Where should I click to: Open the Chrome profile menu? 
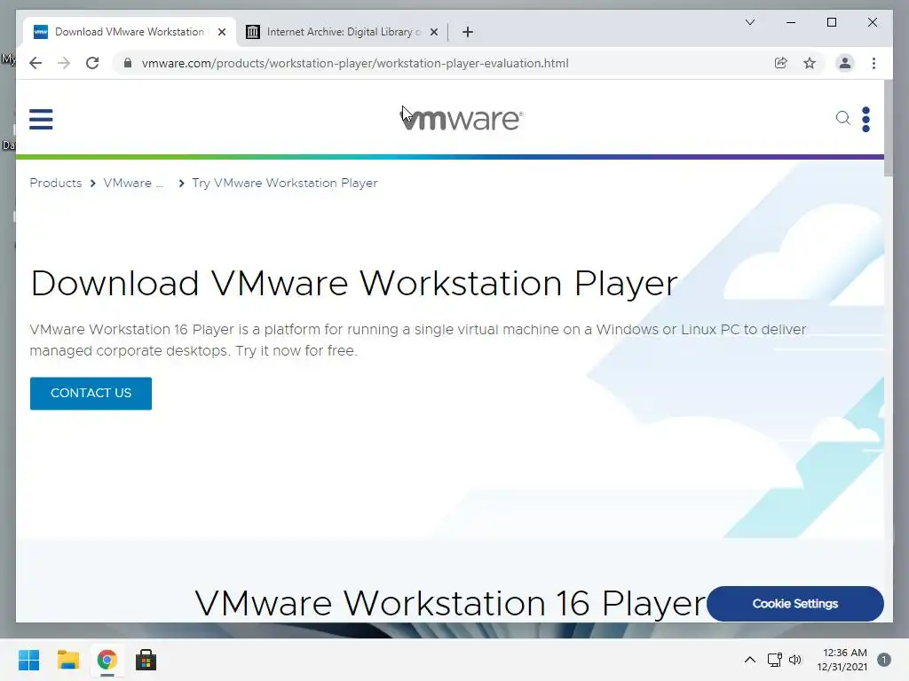tap(845, 63)
